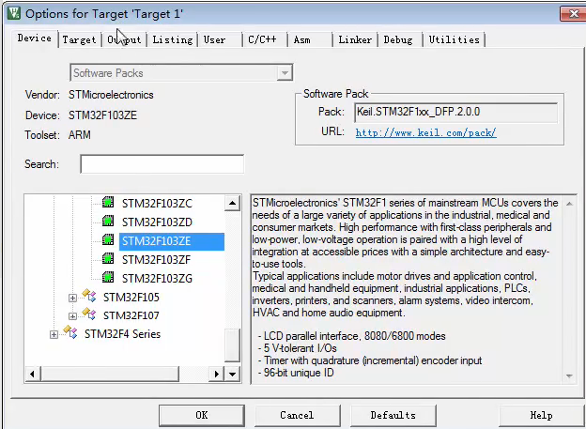Click device tree scroll right arrow
This screenshot has width=586, height=429.
click(216, 374)
